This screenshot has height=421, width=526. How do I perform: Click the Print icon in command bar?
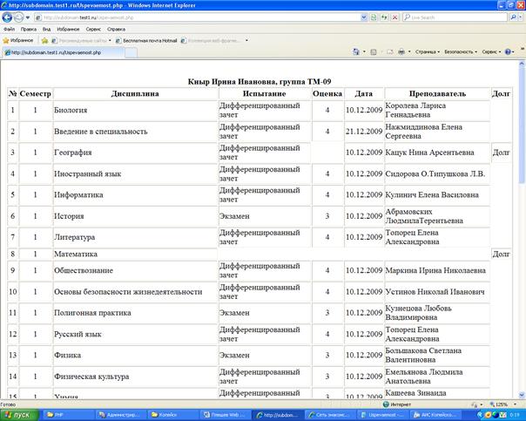401,52
